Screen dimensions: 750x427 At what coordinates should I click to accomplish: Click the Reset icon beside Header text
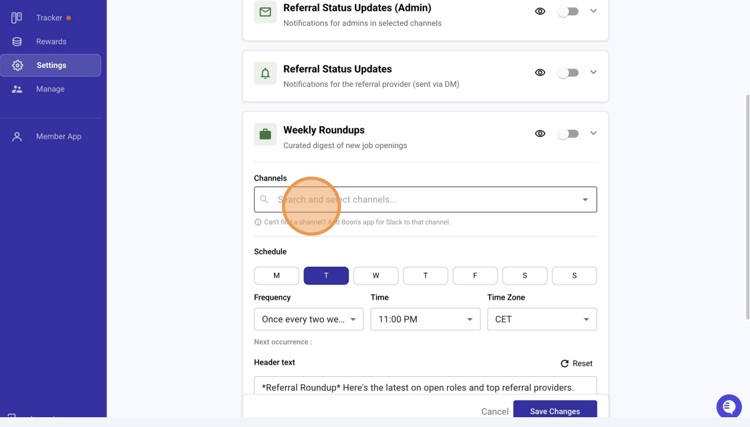point(565,363)
